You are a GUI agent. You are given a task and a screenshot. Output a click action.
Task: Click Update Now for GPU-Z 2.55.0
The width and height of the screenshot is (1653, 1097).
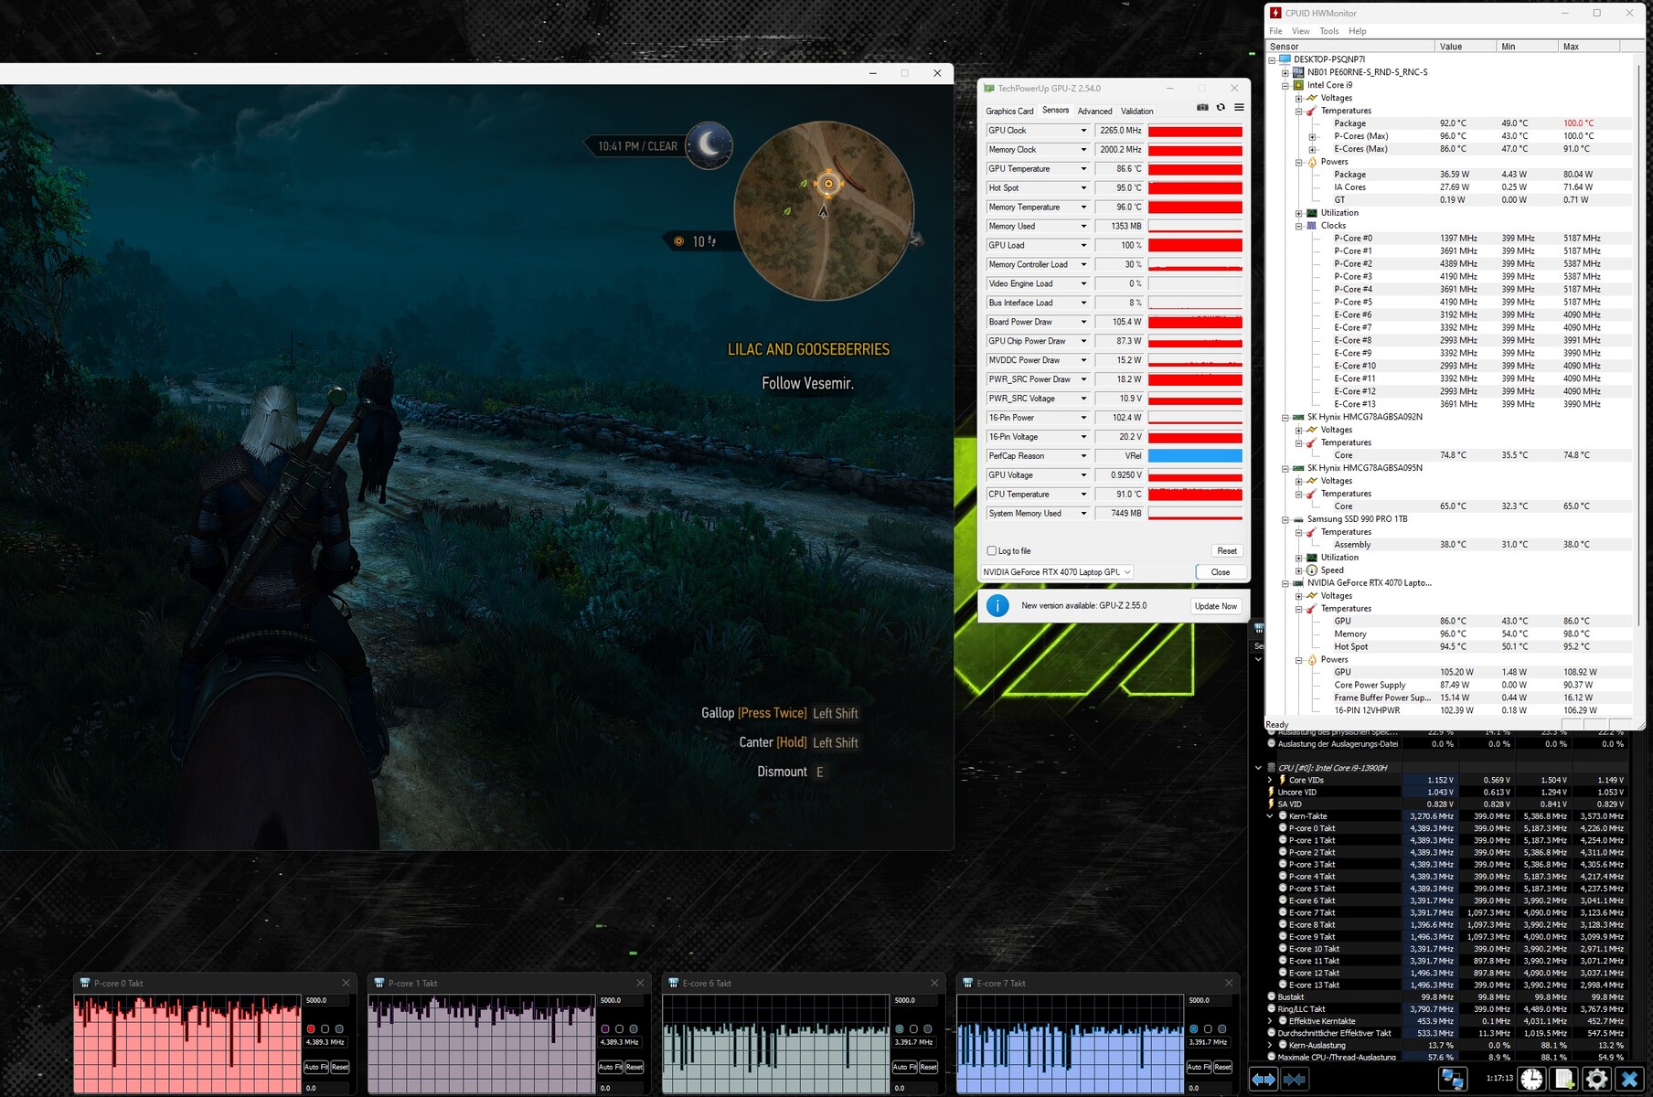point(1216,606)
